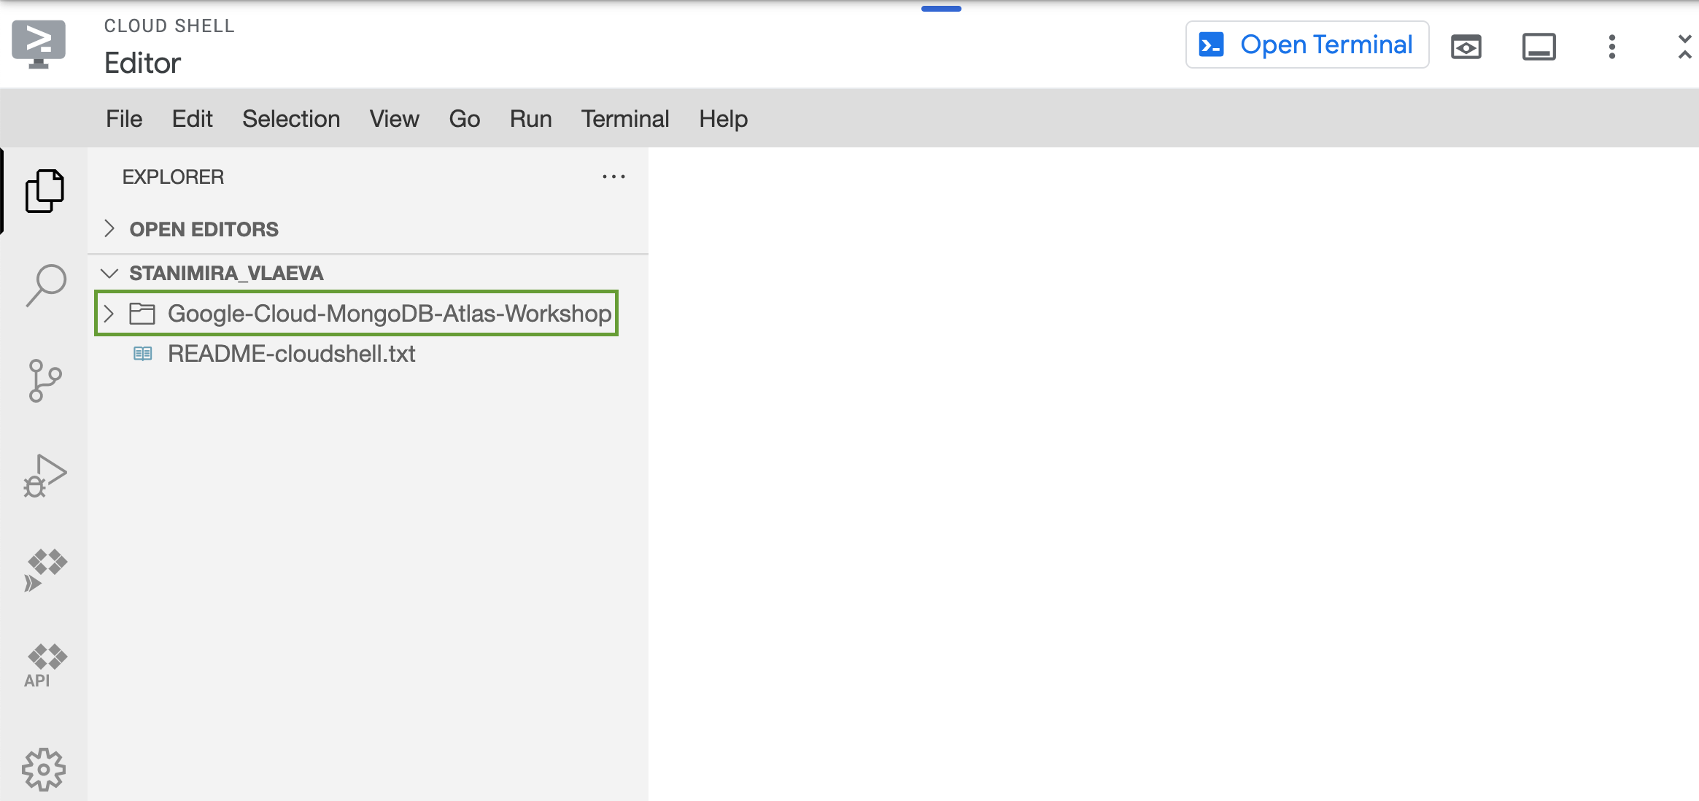The height and width of the screenshot is (801, 1699).
Task: Open the File menu
Action: [123, 119]
